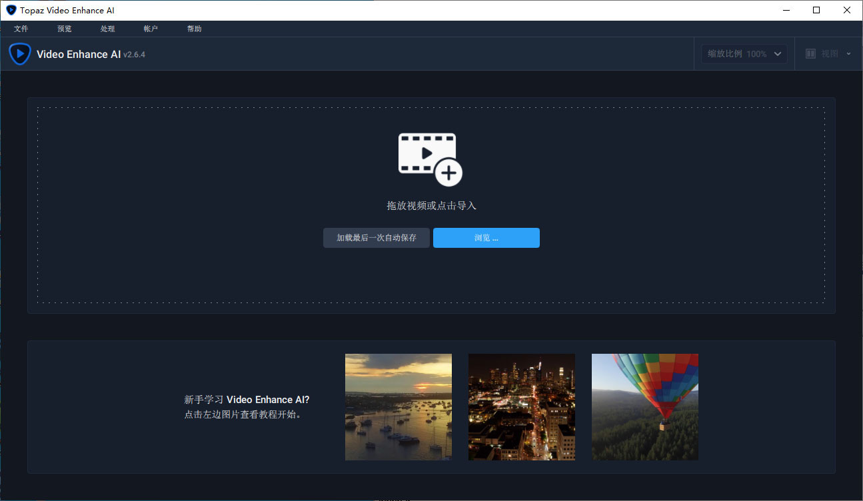
Task: Open the night city tutorial thumbnail
Action: [522, 407]
